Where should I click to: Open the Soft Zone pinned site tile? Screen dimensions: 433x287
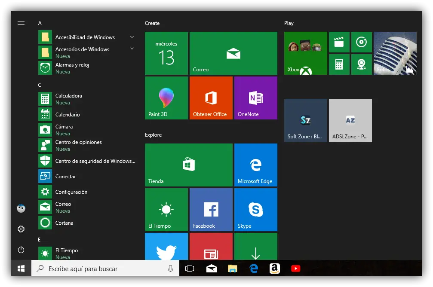[305, 120]
